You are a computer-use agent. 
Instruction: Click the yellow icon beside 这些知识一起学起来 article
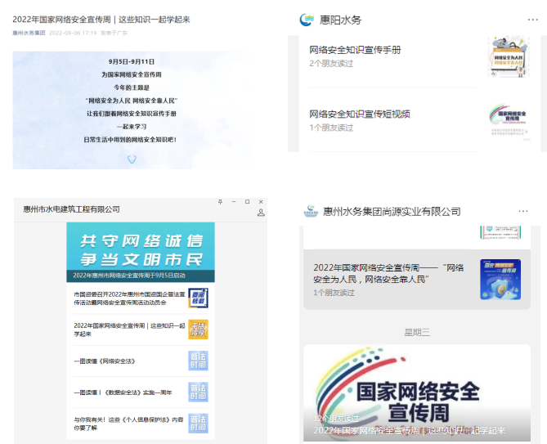point(198,329)
